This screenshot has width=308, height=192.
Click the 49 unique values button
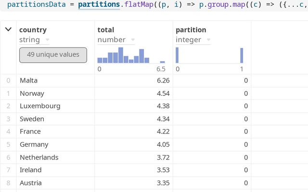(53, 55)
